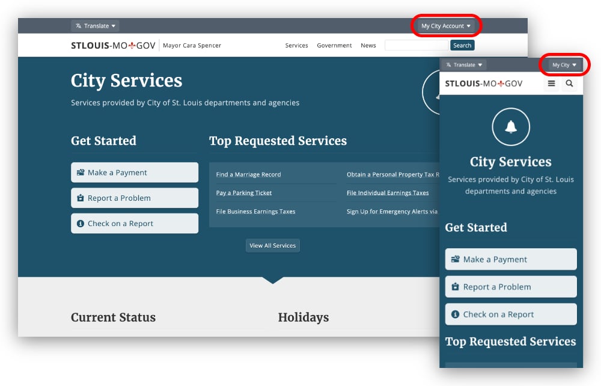This screenshot has height=386, width=601.
Task: Open Translate dropdown in mobile view
Action: pyautogui.click(x=464, y=65)
